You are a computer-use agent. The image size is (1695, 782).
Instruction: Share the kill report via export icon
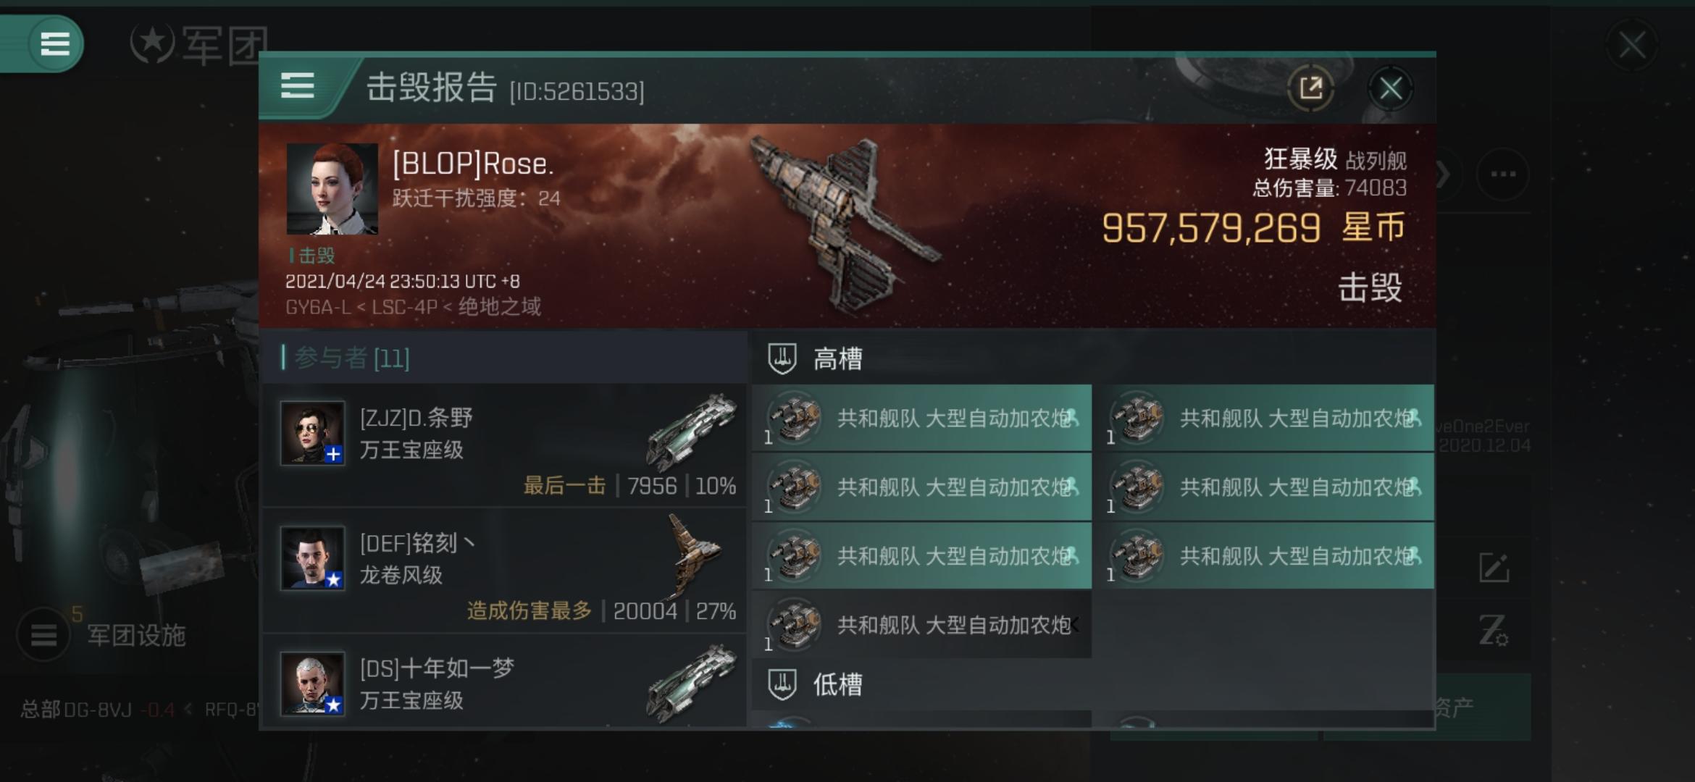click(1310, 88)
